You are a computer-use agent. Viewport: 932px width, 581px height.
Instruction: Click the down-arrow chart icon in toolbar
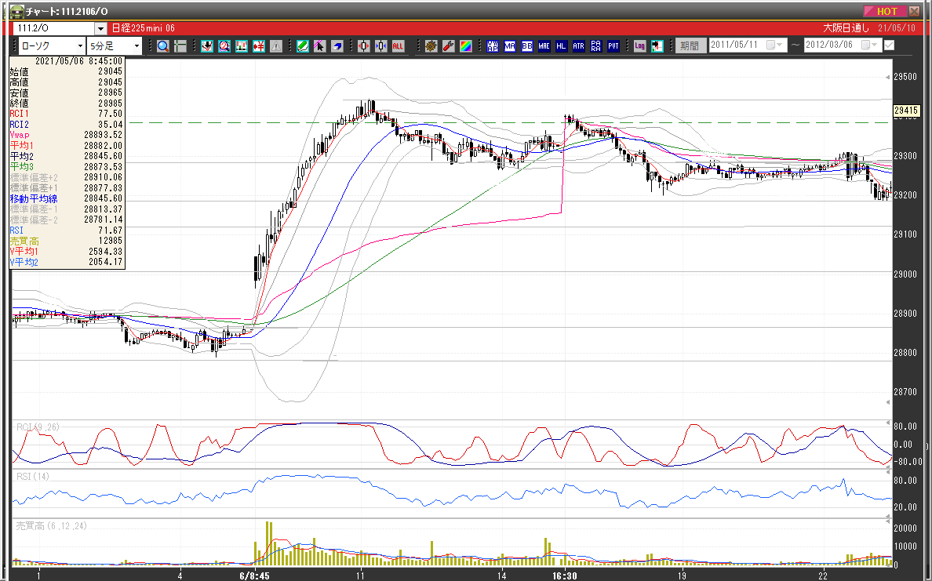click(x=207, y=45)
